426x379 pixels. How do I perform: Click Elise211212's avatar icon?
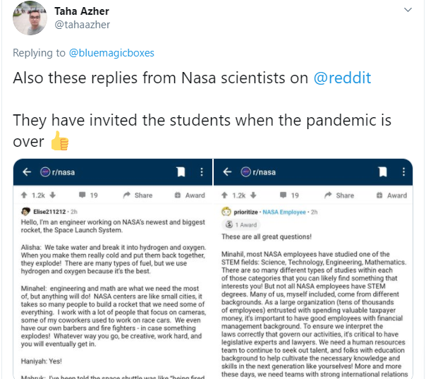pos(26,212)
